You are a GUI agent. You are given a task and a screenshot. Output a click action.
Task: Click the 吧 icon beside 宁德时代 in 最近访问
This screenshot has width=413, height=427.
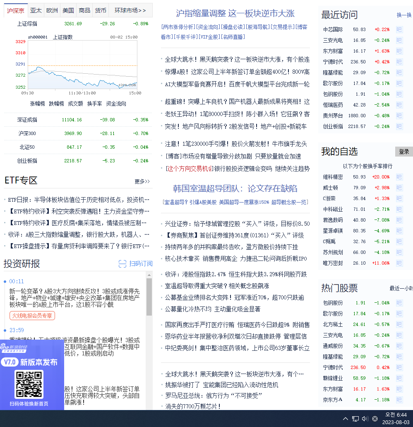tap(399, 62)
